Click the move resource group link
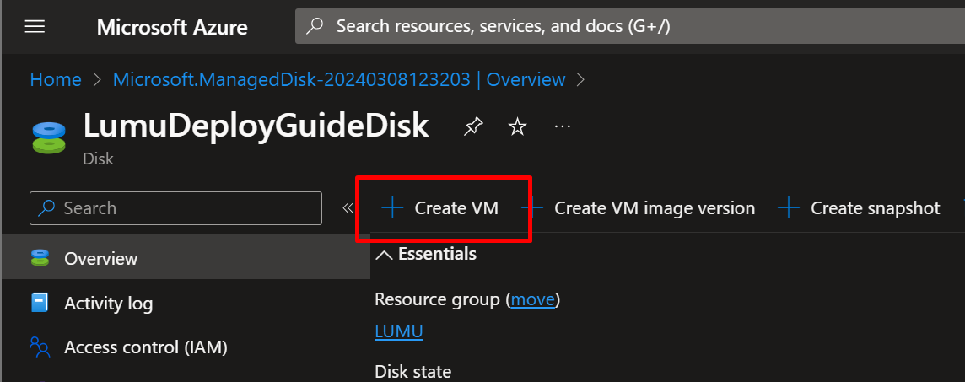Image resolution: width=965 pixels, height=382 pixels. click(x=533, y=299)
